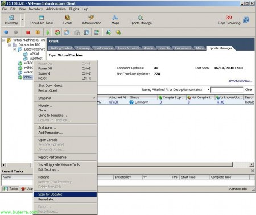Click the 4146 unknown updates link
Image resolution: width=256 pixels, height=215 pixels.
coord(221,102)
